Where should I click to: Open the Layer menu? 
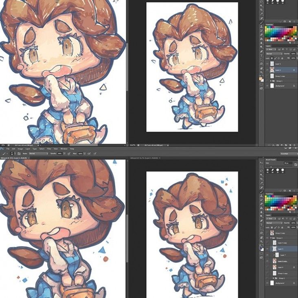(x=28, y=149)
